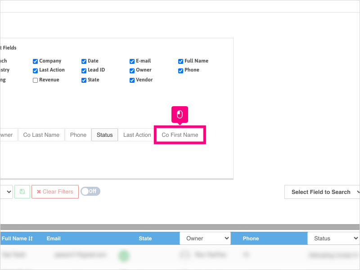The height and width of the screenshot is (270, 360).
Task: Uncheck the Date field checkbox
Action: [x=84, y=61]
